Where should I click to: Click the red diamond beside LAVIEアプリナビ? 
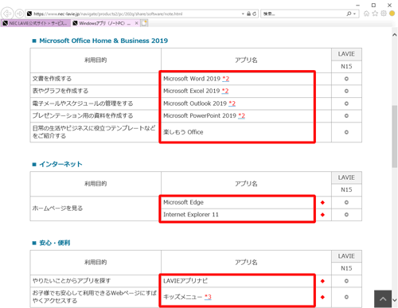tap(322, 281)
